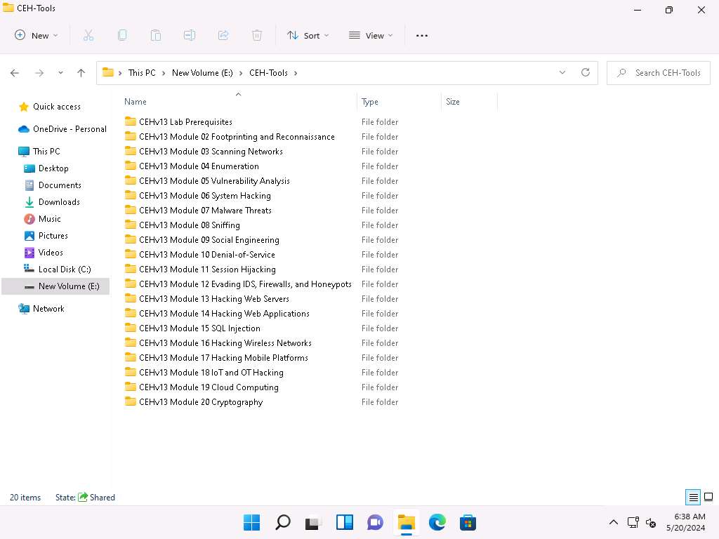Click the Paste icon in the toolbar
719x539 pixels.
tap(156, 34)
